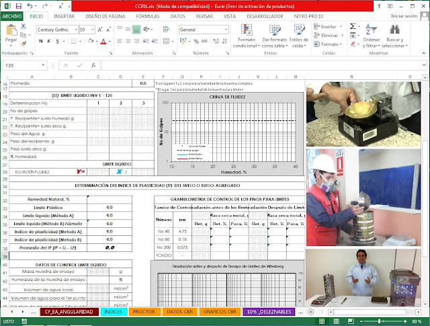Click Ordenar y filtrar button
This screenshot has height=326, width=430.
click(x=372, y=36)
